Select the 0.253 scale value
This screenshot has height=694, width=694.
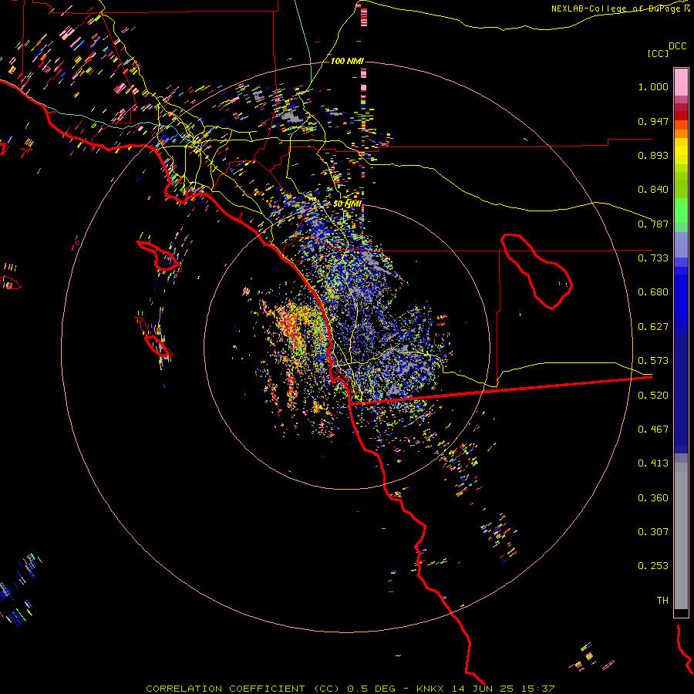click(653, 566)
